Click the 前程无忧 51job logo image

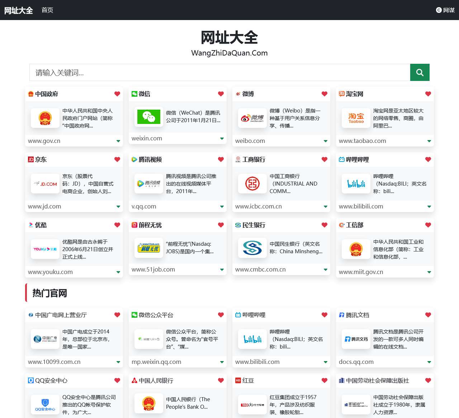(149, 248)
